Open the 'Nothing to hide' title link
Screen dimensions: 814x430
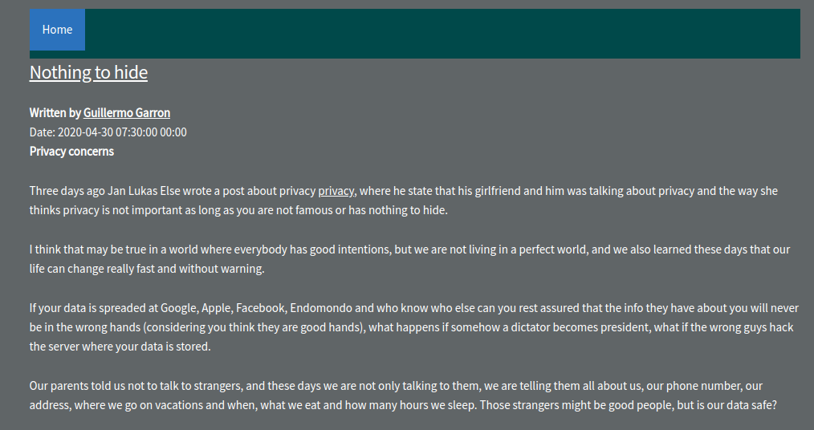[x=88, y=73]
